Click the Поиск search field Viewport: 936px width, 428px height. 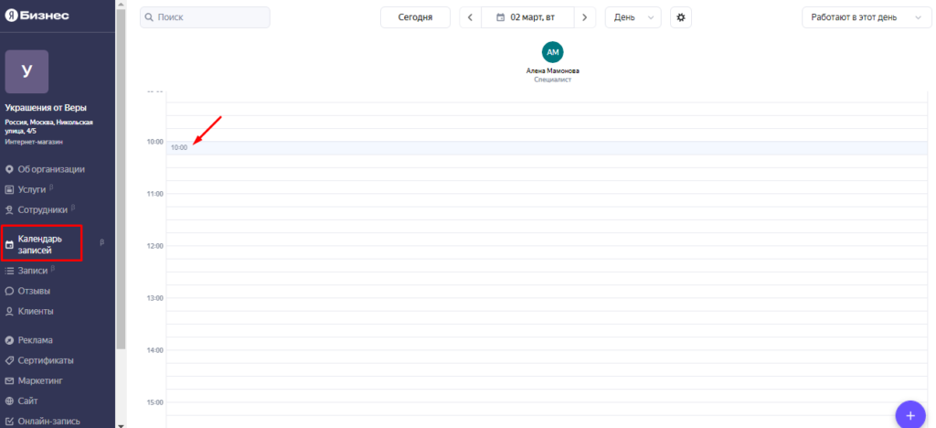tap(205, 17)
